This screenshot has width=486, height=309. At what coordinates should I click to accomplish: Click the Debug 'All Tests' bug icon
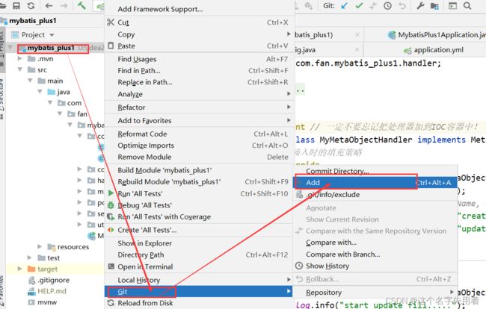tap(111, 205)
